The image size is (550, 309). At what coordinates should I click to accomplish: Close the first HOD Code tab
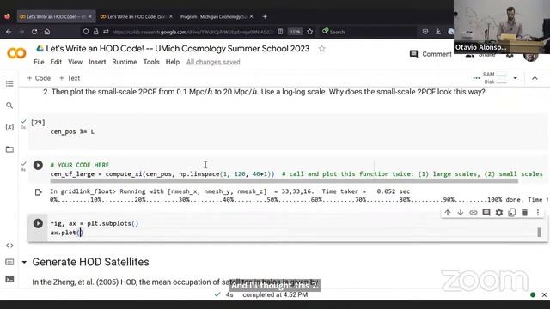[90, 16]
